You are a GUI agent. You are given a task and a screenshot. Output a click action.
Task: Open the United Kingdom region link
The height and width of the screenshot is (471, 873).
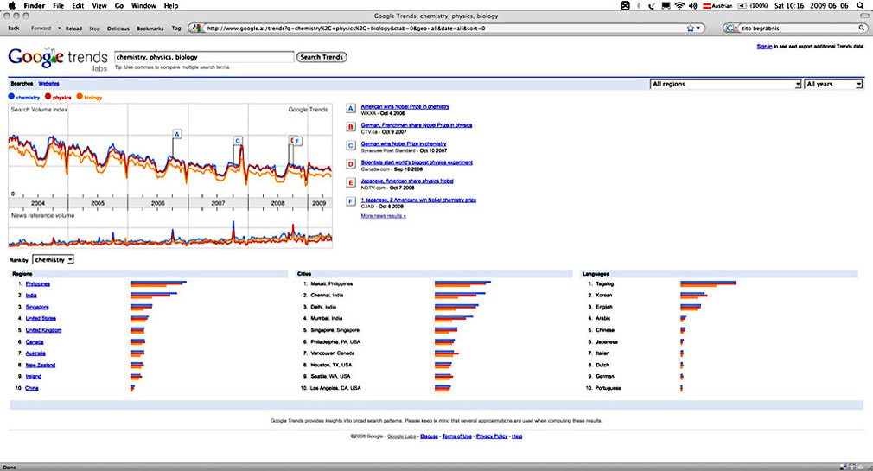point(43,330)
